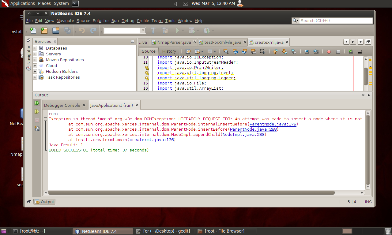Expand the Task Repositories node
The height and width of the screenshot is (235, 392).
35,77
